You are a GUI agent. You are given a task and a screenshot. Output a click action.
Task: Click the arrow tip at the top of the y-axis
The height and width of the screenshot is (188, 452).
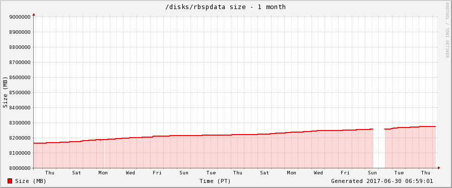tap(34, 14)
